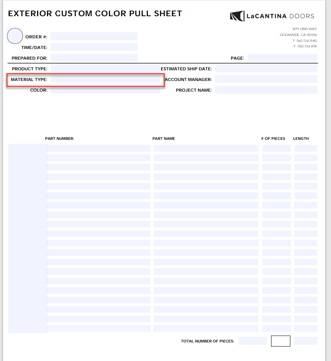Click the "# OF PIECES" column header
The width and height of the screenshot is (331, 361).
click(273, 139)
